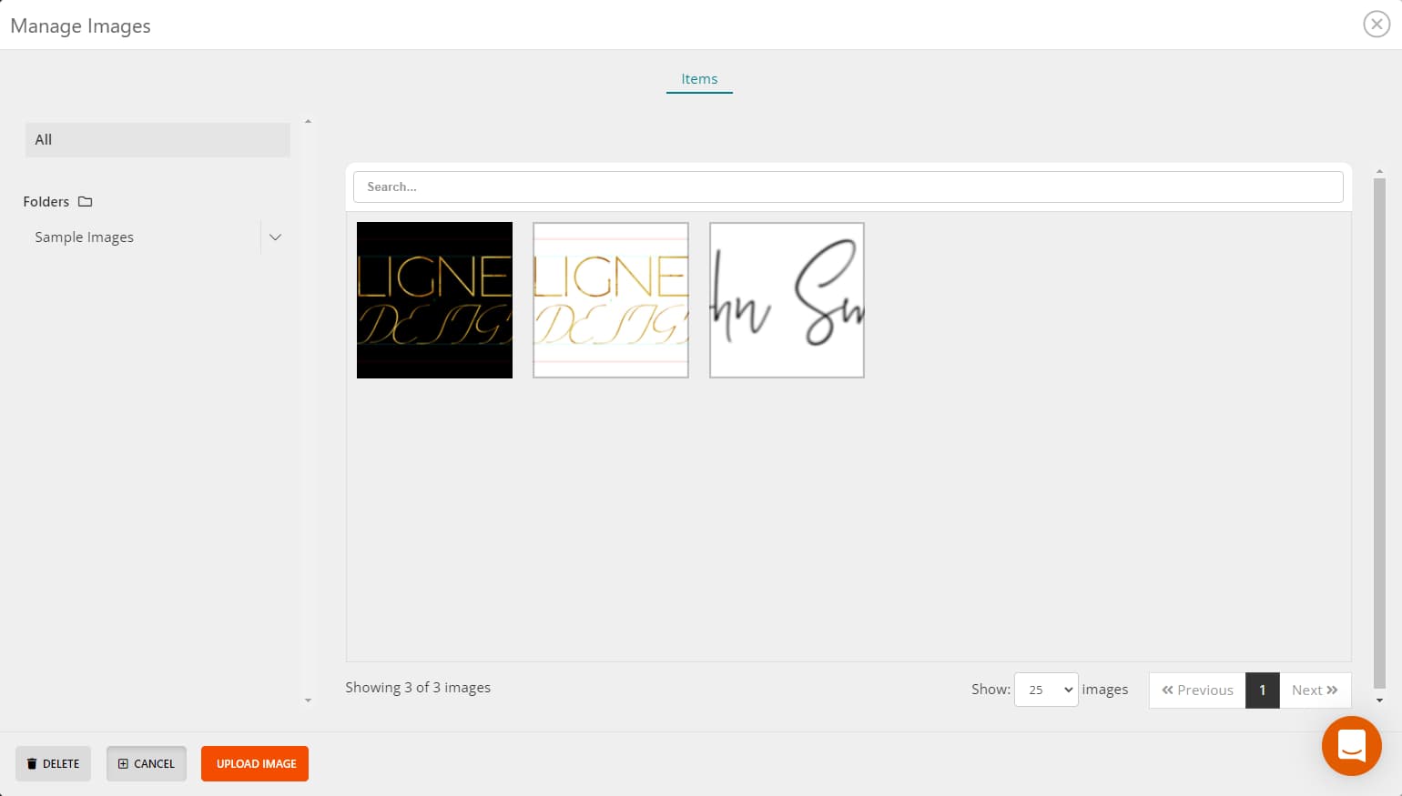
Task: Select page 1 in the pagination control
Action: pos(1263,690)
